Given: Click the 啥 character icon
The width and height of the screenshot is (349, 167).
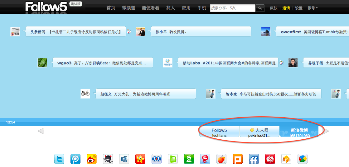Looking at the screenshot, I should coord(124,159).
